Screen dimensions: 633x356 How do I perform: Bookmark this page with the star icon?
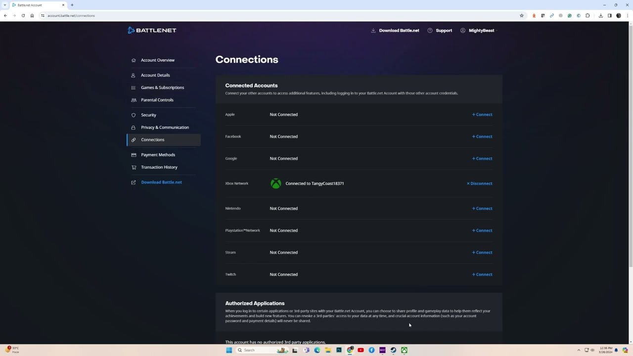tap(522, 15)
